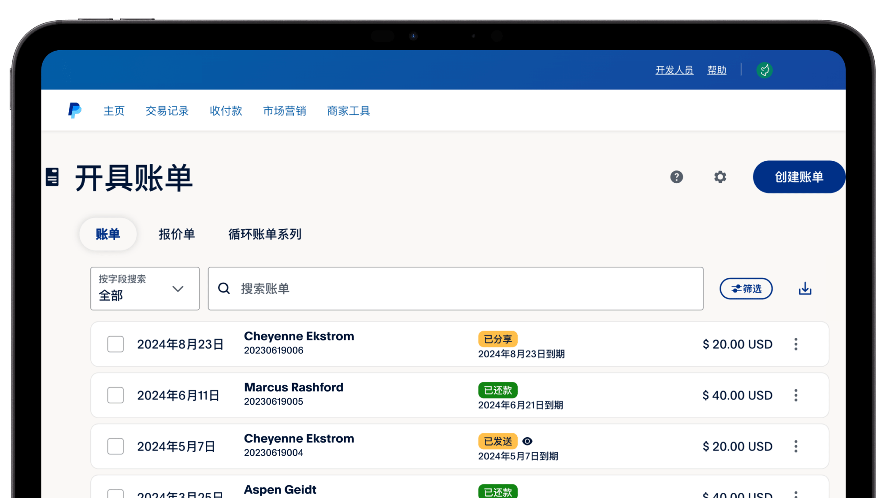Open the green profile avatar icon

coord(764,70)
